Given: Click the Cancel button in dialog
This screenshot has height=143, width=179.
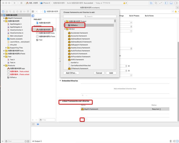Looking at the screenshot, I should [x=99, y=73].
